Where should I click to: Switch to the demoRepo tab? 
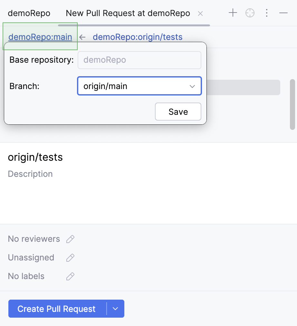pyautogui.click(x=29, y=13)
